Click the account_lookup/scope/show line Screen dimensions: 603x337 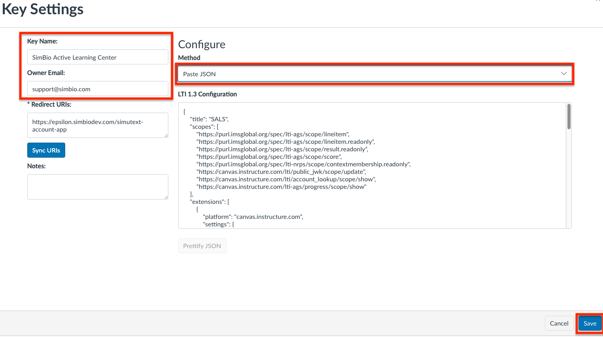coord(286,179)
